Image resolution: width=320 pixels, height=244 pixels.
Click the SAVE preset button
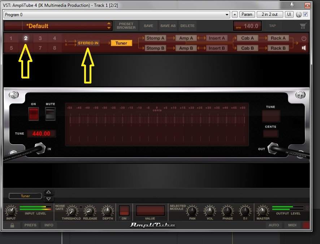[x=148, y=26]
